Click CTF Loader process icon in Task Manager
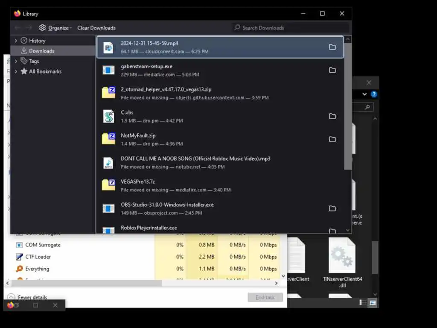The image size is (437, 328). click(19, 257)
